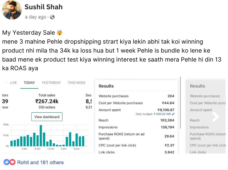Viewport: 228px width, 170px height.
Task: Click the public globe privacy icon
Action: (52, 17)
